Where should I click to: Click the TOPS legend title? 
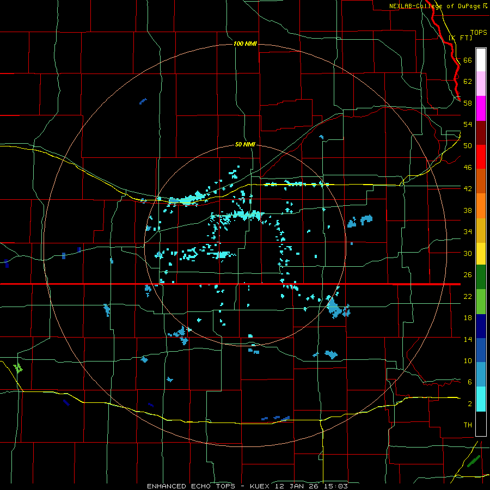click(479, 32)
